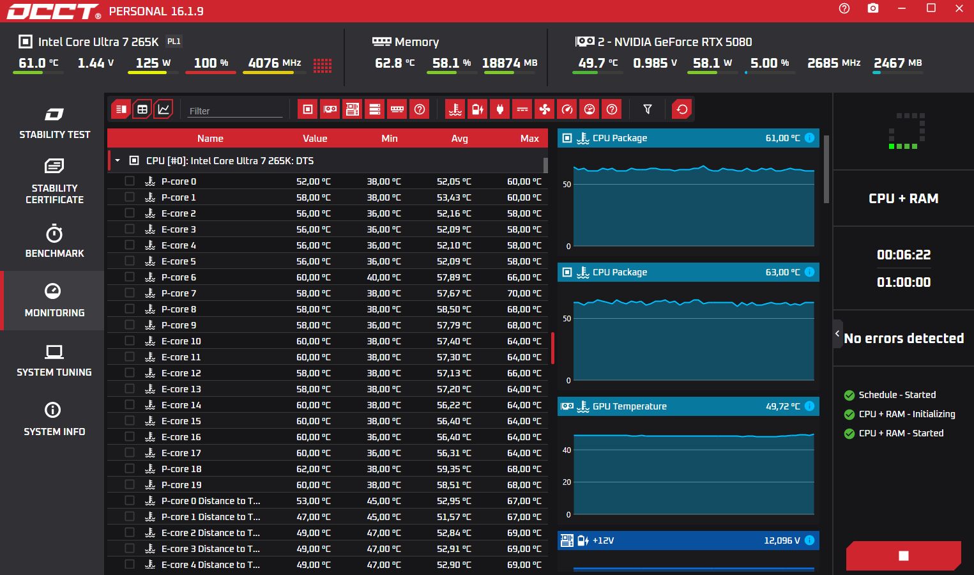Tick the E-core 2 checkbox
This screenshot has height=575, width=974.
(x=130, y=213)
